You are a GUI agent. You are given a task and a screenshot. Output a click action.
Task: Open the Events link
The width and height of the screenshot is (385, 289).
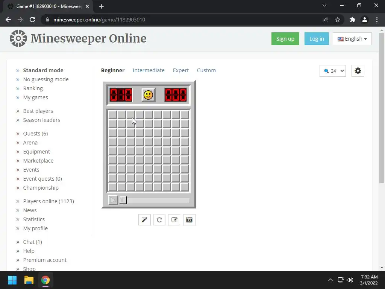[31, 170]
